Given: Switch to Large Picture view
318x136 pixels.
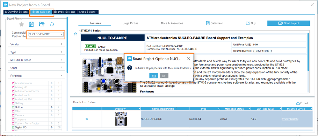Looking at the screenshot, I should 131,23.
